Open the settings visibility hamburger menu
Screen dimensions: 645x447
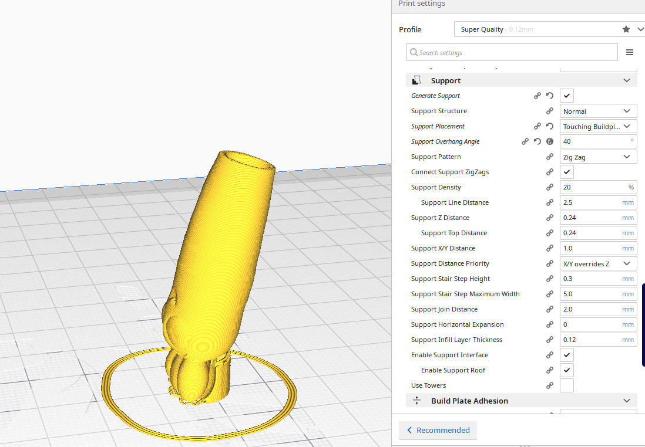(629, 52)
